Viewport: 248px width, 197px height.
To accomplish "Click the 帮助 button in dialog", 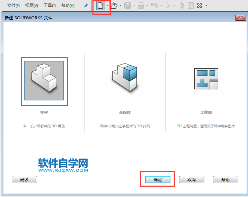I will 225,180.
